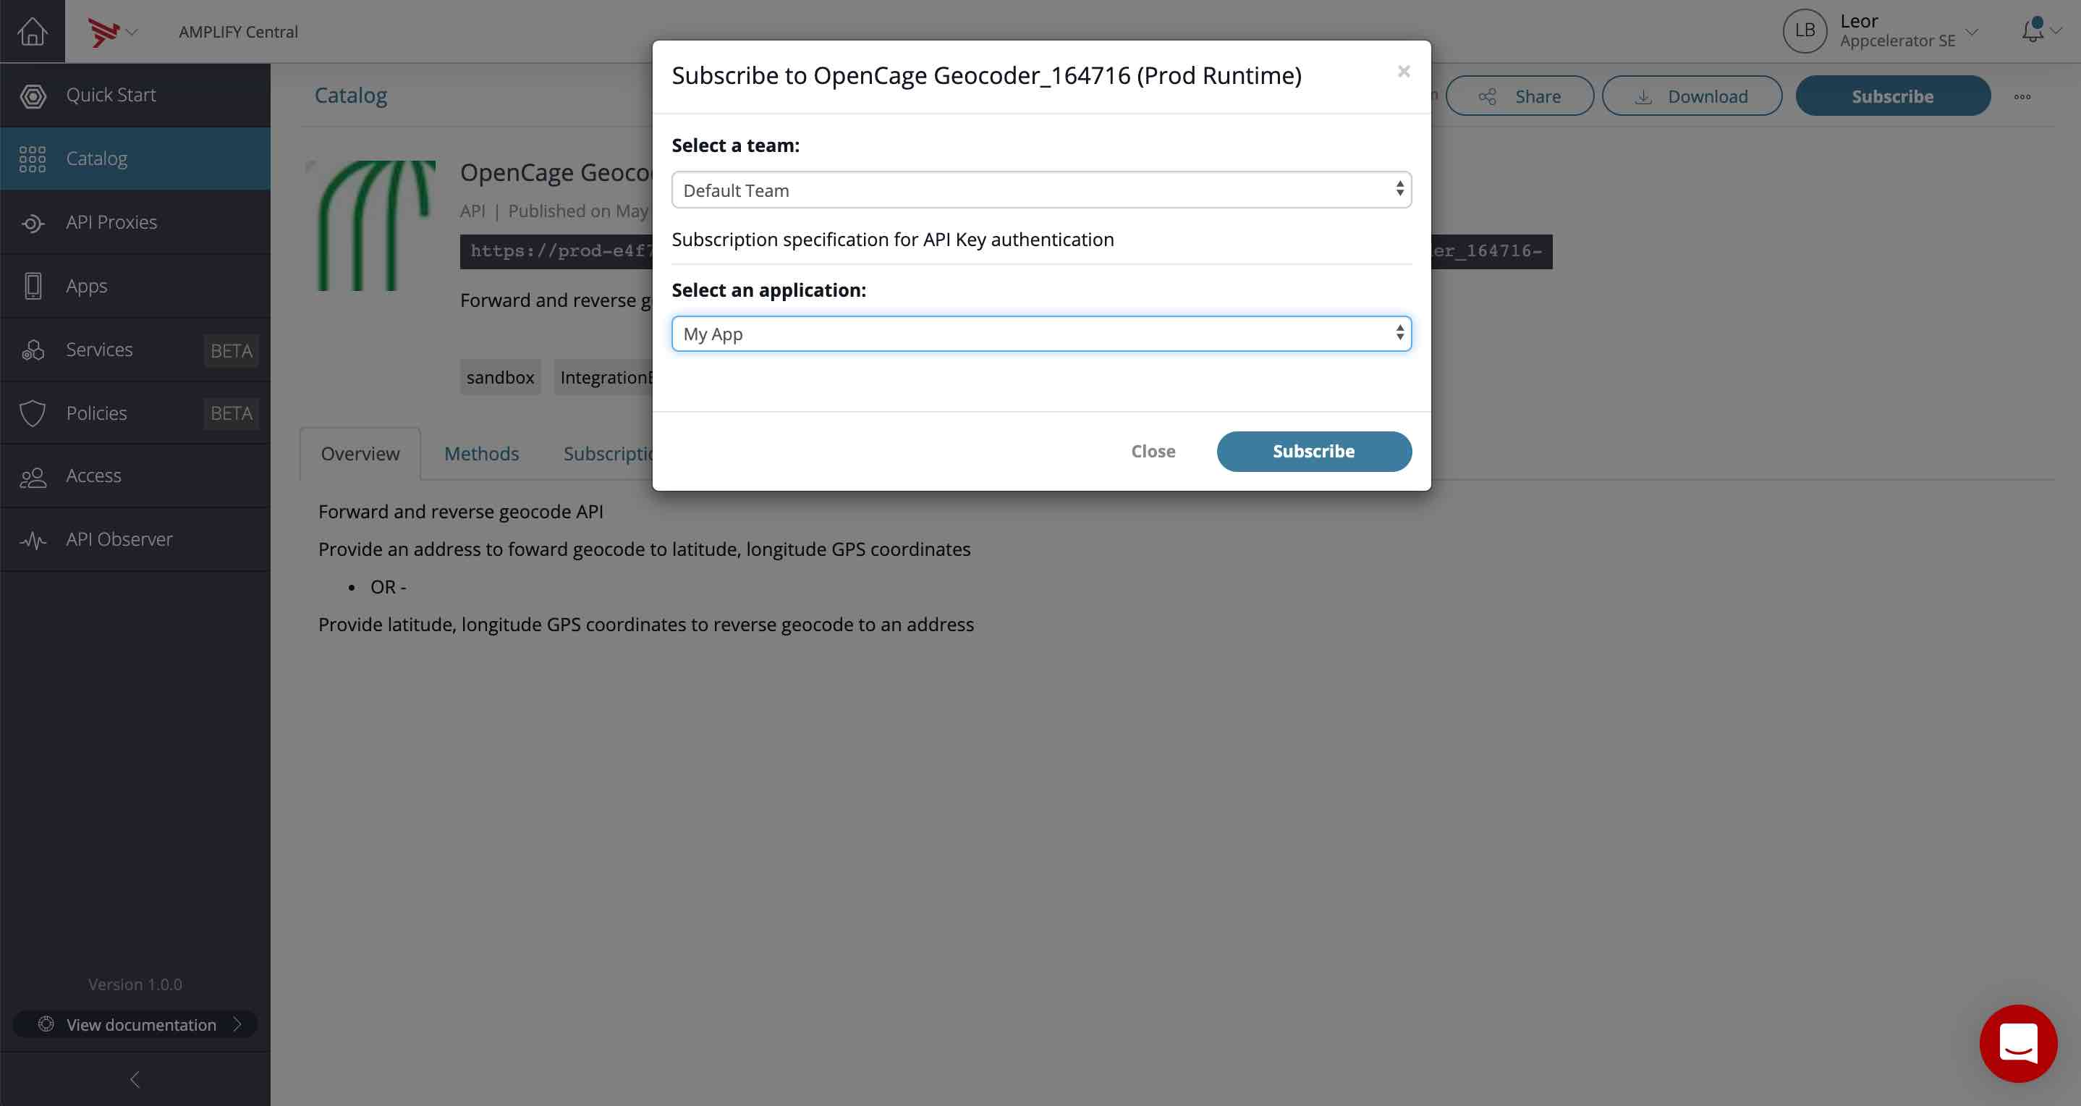
Task: Go to Apps in the sidebar
Action: [135, 286]
